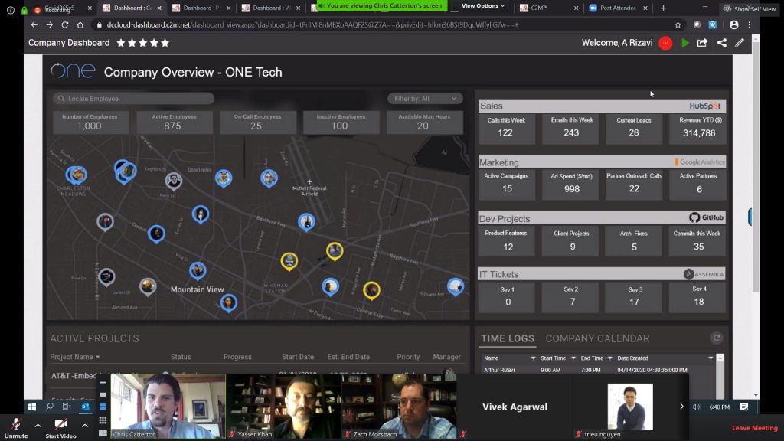
Task: Reload the page in browser
Action: [x=65, y=24]
